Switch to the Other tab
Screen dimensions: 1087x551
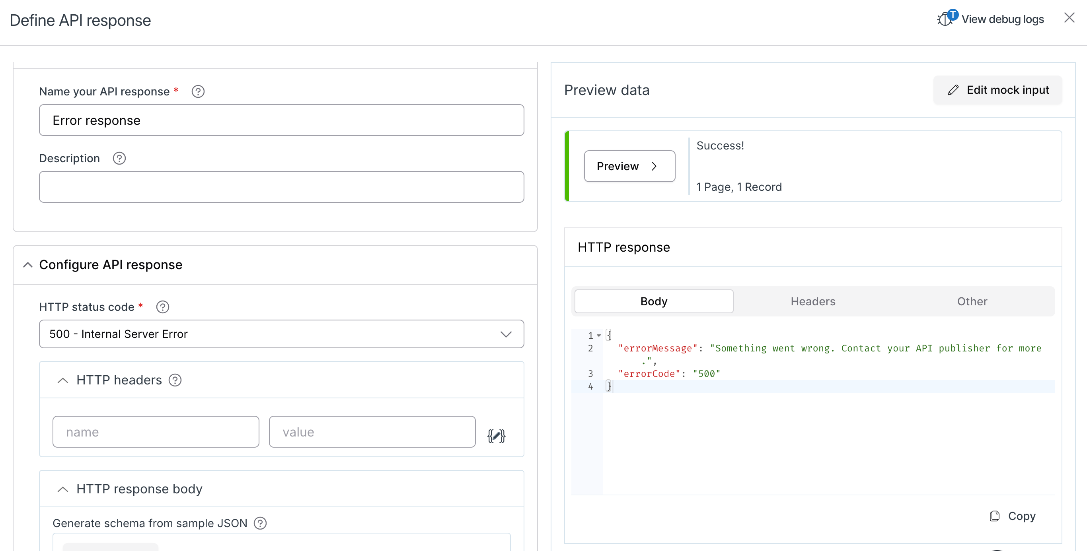tap(972, 301)
